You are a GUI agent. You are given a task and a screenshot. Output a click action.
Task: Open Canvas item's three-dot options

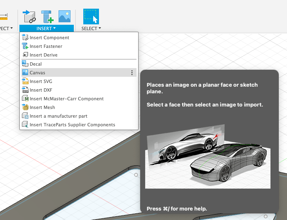click(x=132, y=73)
